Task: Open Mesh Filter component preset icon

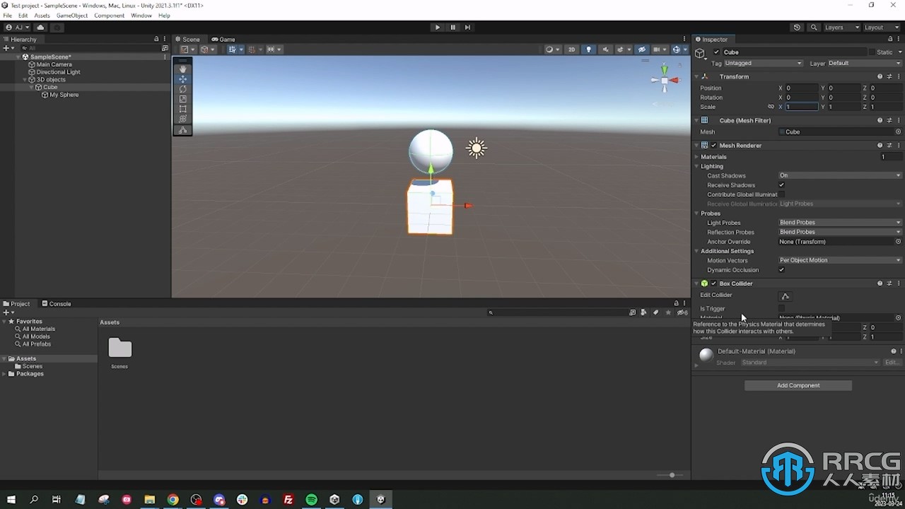Action: click(x=889, y=120)
